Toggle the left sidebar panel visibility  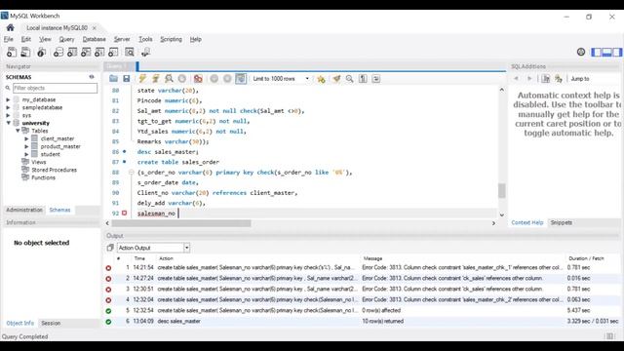click(596, 52)
